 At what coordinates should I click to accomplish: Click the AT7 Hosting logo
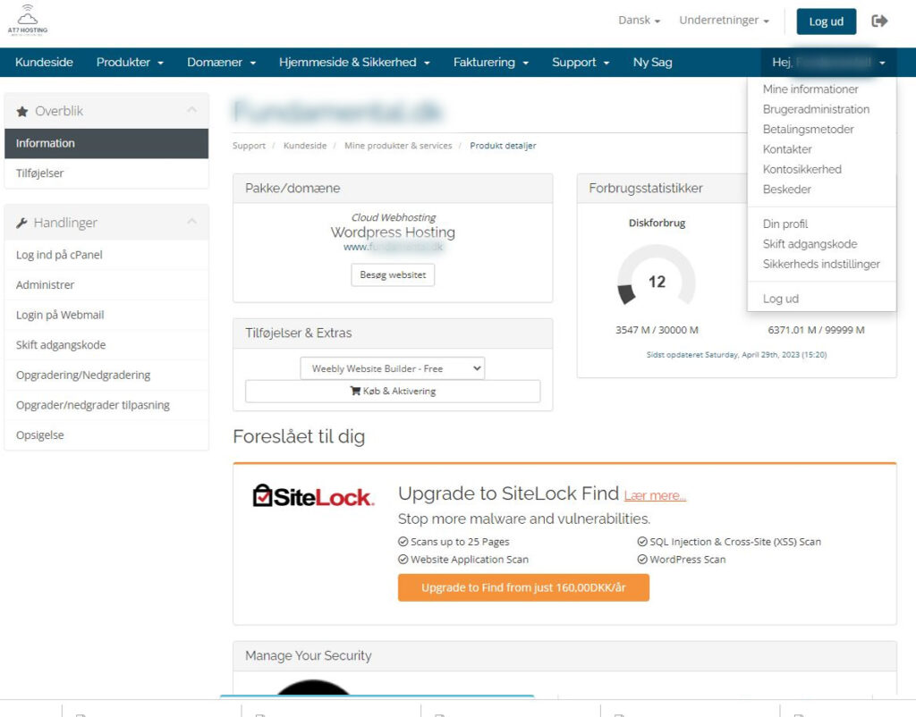click(28, 20)
